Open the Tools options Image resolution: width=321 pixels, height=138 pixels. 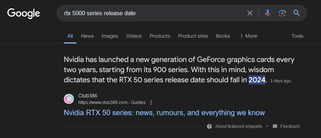297,36
